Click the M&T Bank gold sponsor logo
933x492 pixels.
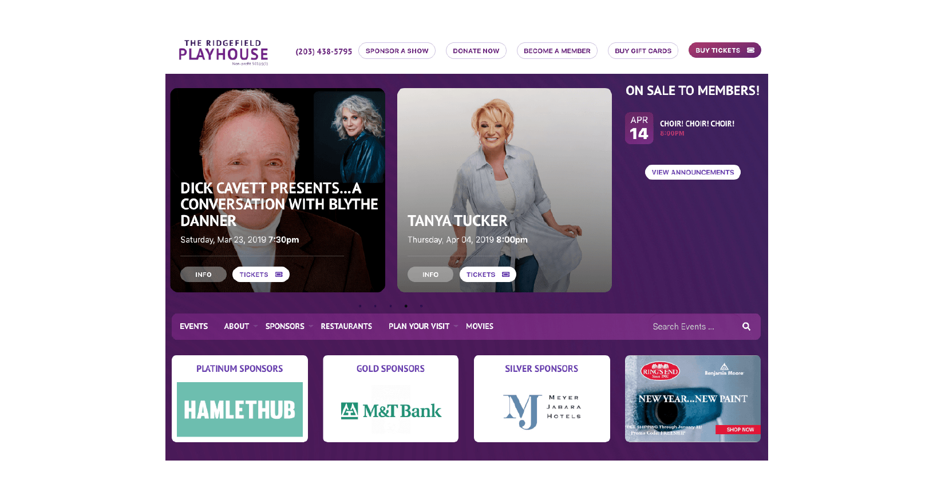[x=391, y=411]
